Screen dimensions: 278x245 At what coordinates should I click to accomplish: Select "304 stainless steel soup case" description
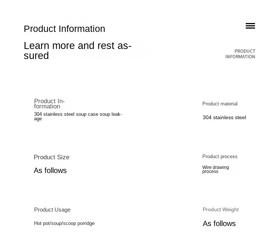[x=78, y=116]
